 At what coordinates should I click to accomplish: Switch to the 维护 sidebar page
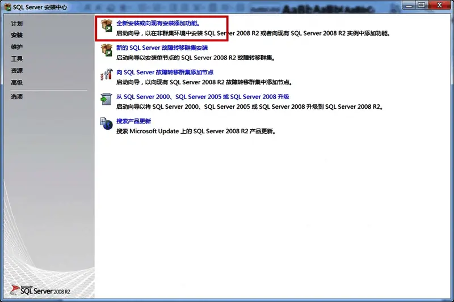(17, 47)
